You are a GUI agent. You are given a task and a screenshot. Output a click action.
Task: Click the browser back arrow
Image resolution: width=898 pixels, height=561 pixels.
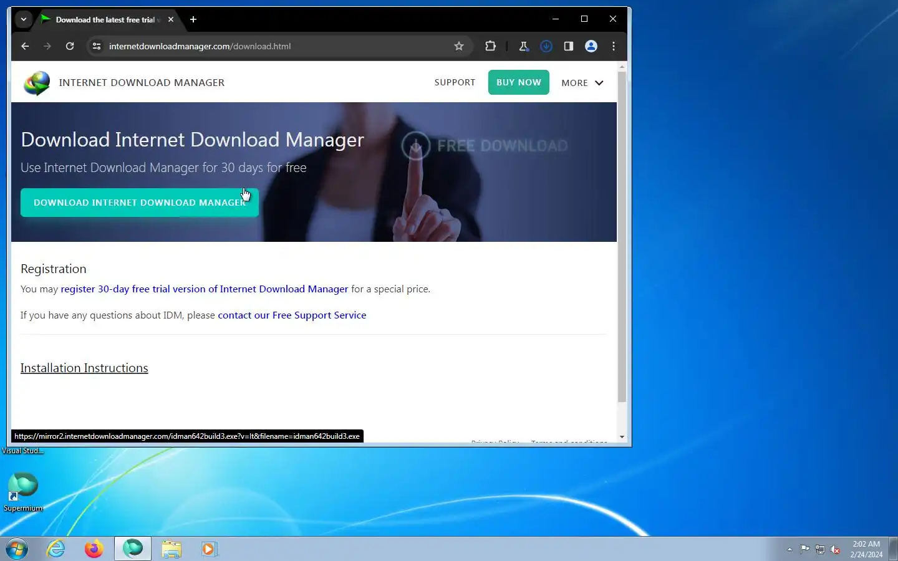(25, 46)
